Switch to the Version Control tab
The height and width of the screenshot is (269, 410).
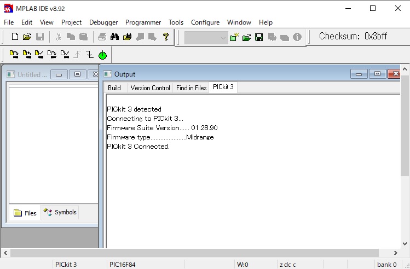(x=150, y=87)
